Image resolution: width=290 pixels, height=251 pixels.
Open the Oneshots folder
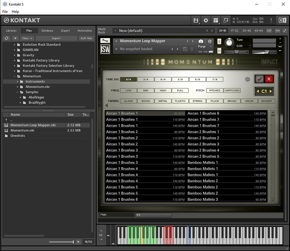[x=46, y=136]
